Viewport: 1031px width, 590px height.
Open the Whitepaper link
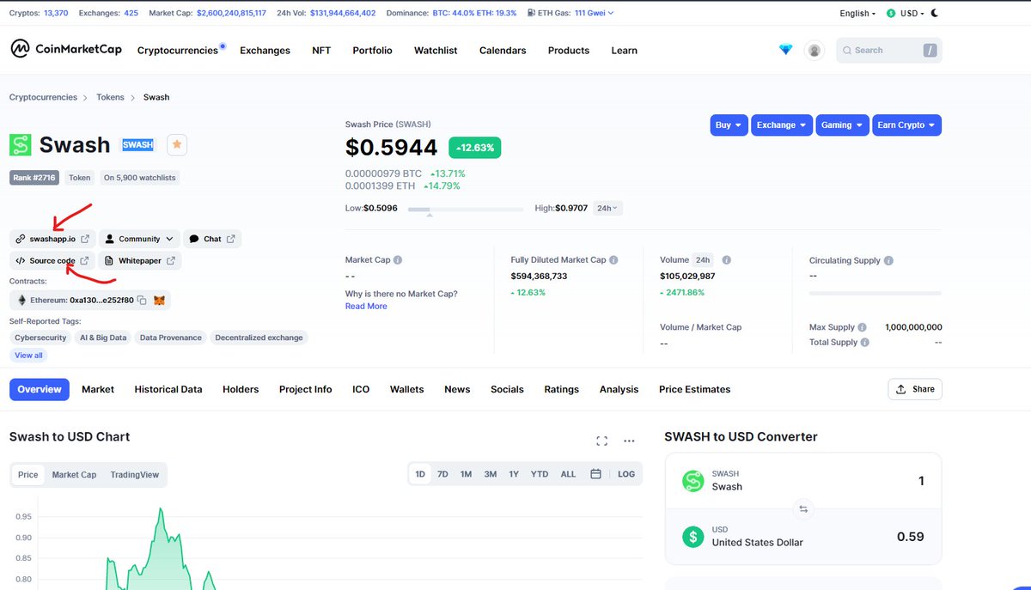pyautogui.click(x=140, y=261)
